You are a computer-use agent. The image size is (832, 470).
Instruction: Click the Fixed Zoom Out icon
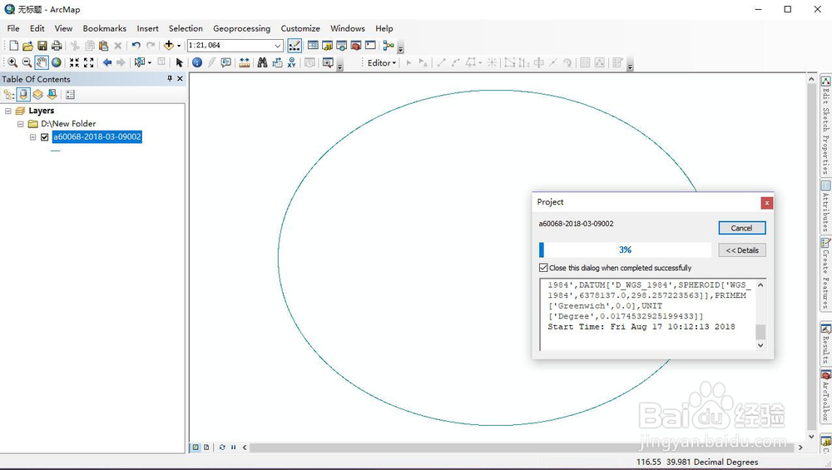coord(89,62)
